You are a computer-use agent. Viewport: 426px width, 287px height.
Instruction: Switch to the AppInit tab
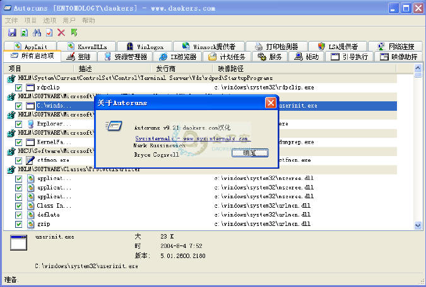[x=30, y=47]
